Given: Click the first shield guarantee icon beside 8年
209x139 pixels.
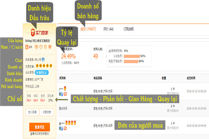Looking at the screenshot, I should coord(36,47).
